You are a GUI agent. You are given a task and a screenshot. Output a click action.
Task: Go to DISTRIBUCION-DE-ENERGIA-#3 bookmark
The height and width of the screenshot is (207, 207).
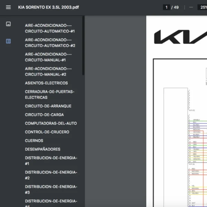coord(51,189)
